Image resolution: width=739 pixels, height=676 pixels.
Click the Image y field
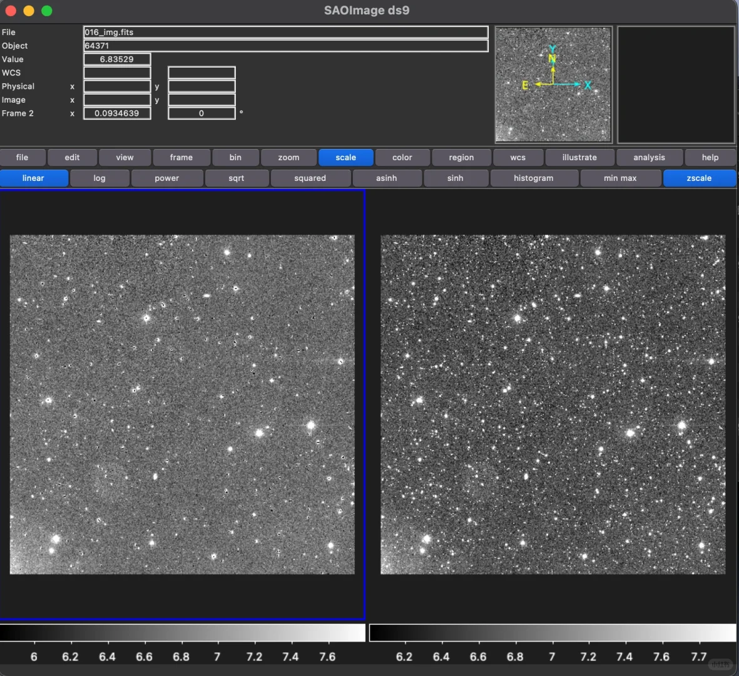[201, 100]
